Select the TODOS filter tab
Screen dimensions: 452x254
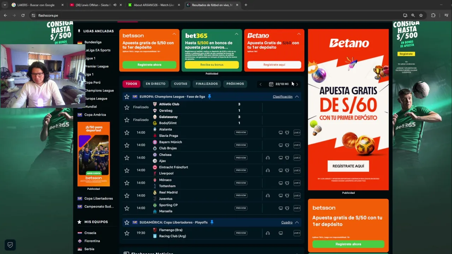click(x=131, y=84)
